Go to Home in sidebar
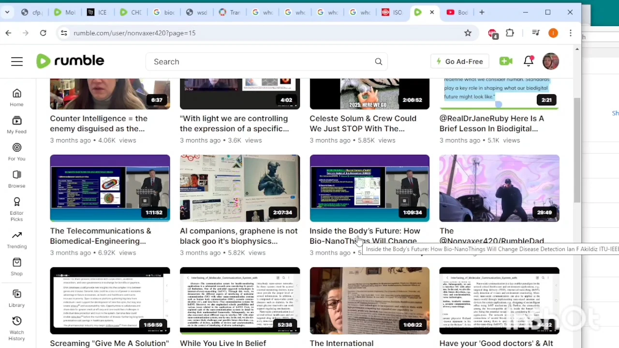The width and height of the screenshot is (619, 348). (16, 97)
